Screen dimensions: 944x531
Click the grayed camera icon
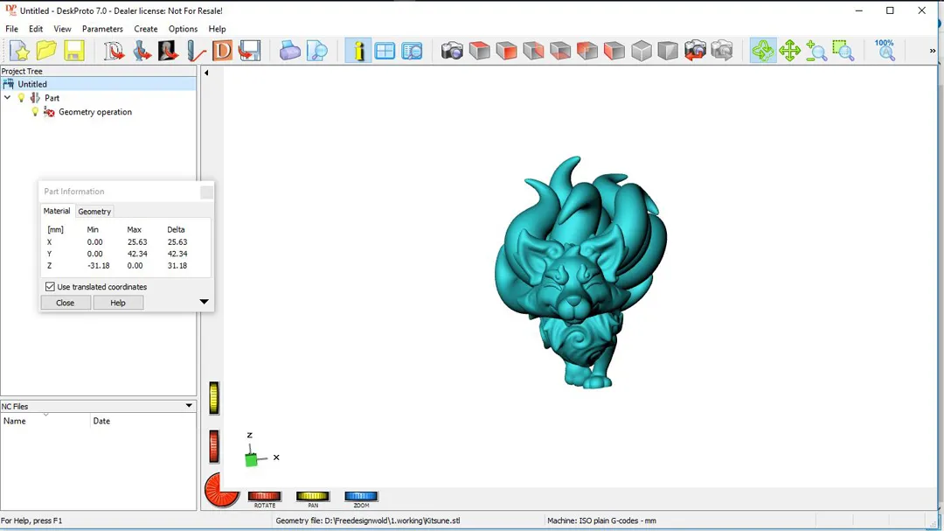722,51
